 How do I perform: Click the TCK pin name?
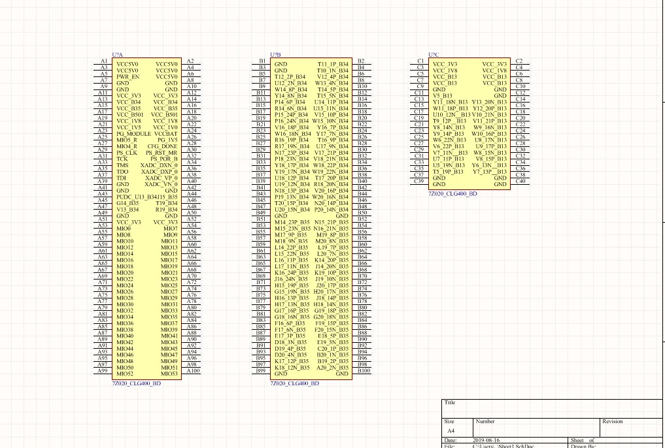[122, 159]
